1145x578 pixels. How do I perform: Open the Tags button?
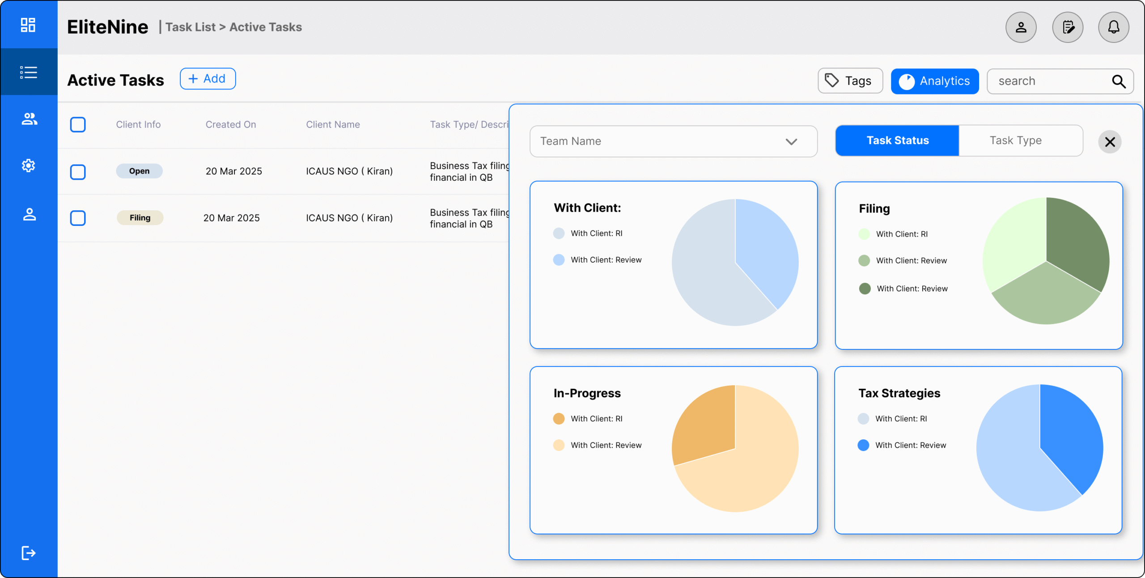[850, 81]
